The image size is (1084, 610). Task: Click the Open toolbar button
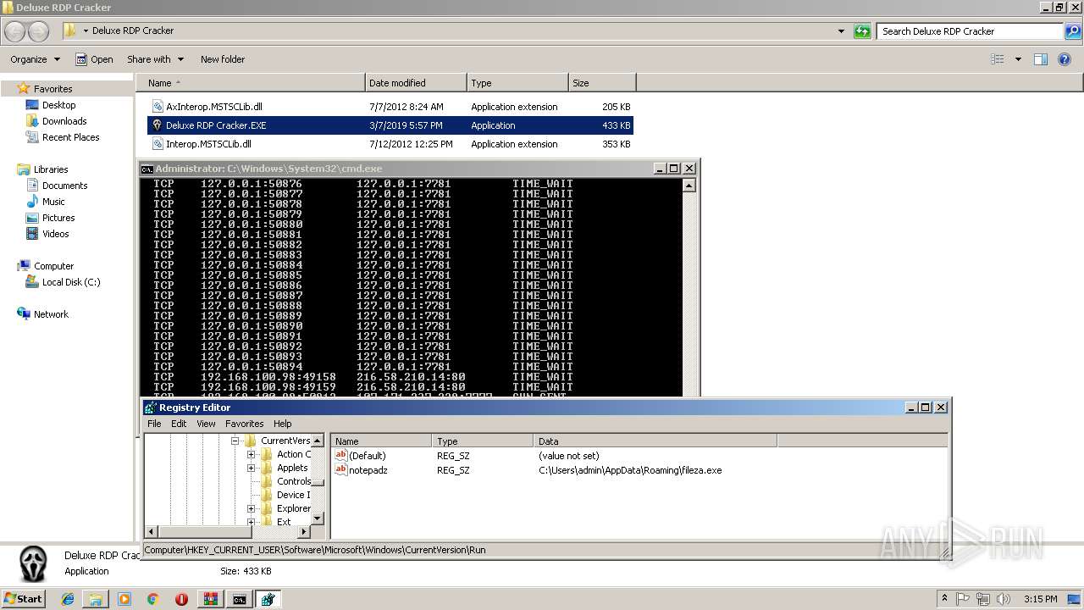pos(94,59)
